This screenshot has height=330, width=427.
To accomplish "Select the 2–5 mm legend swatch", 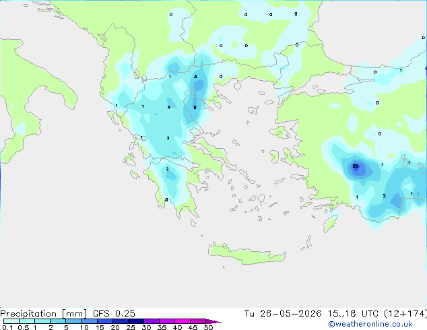I will [58, 321].
